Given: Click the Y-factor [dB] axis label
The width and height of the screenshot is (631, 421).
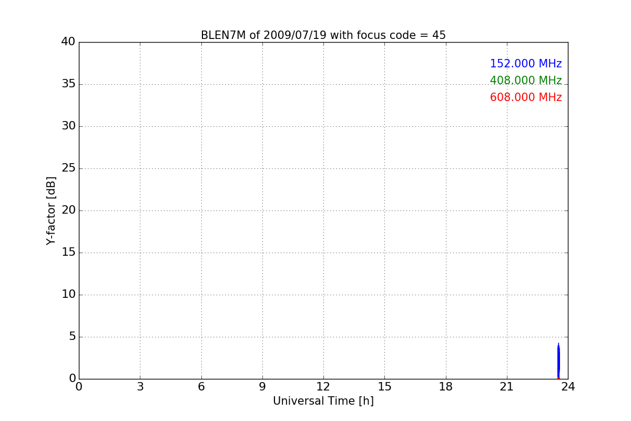Looking at the screenshot, I should pyautogui.click(x=51, y=210).
